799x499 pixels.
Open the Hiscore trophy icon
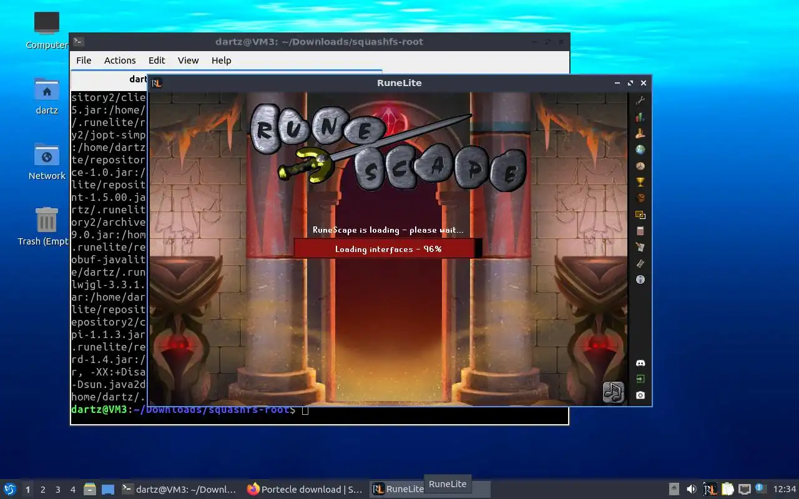(x=640, y=182)
